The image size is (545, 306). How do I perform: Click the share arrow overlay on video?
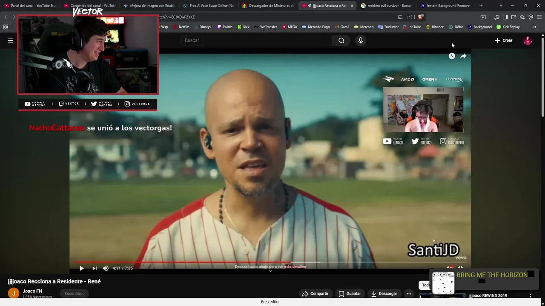pos(463,56)
